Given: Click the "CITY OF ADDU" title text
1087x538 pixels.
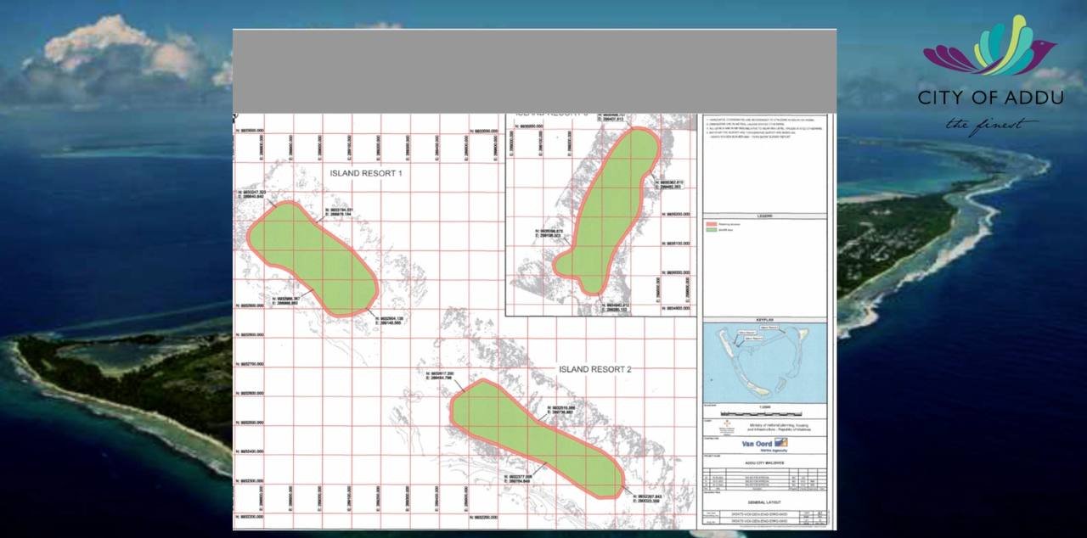Looking at the screenshot, I should 989,98.
